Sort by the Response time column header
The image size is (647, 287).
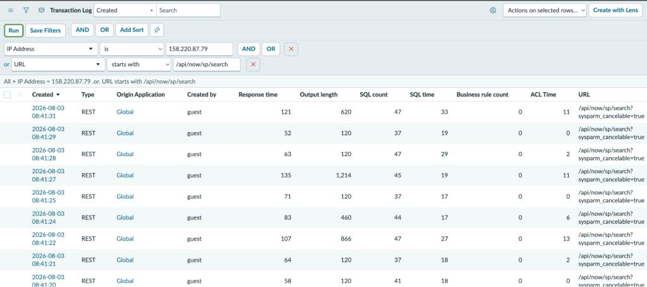coord(258,95)
